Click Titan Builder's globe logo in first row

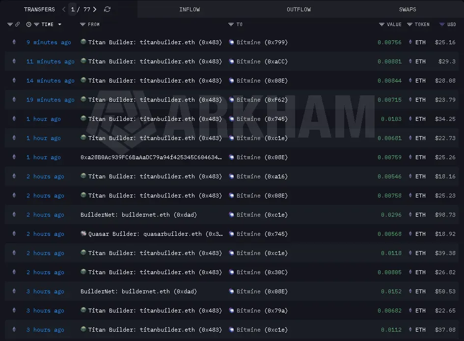83,42
